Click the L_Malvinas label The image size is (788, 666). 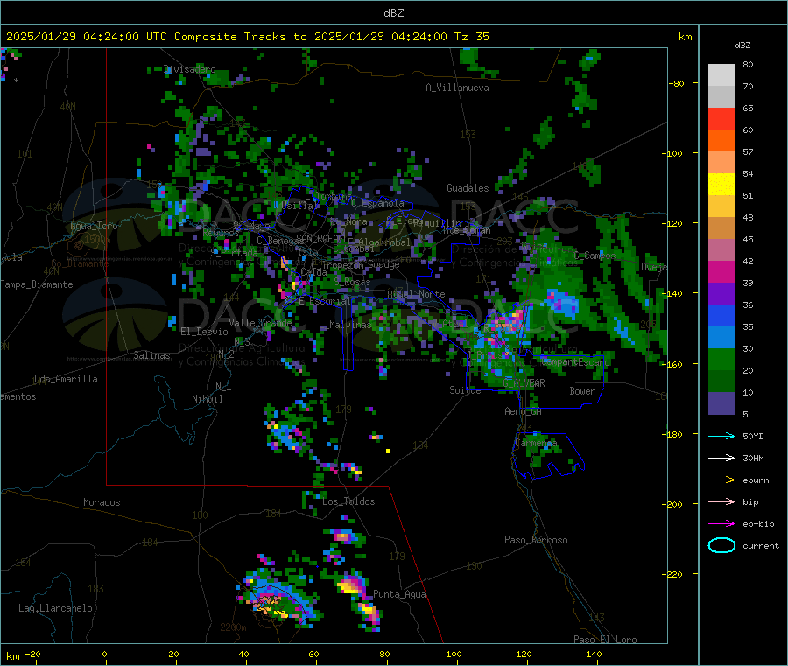tap(344, 325)
